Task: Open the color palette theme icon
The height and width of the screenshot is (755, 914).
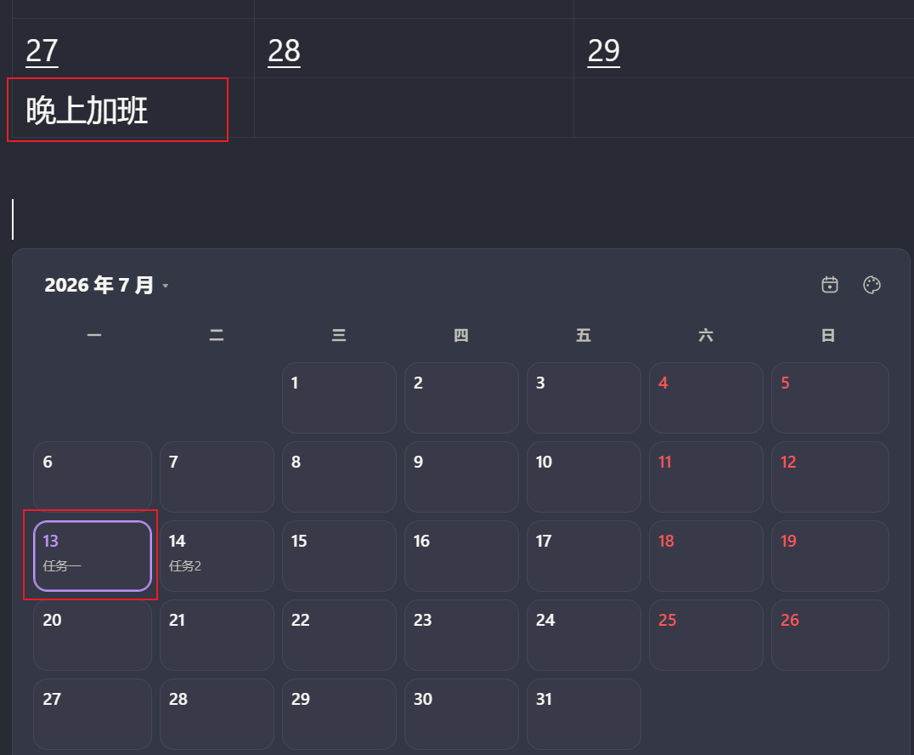Action: coord(872,285)
